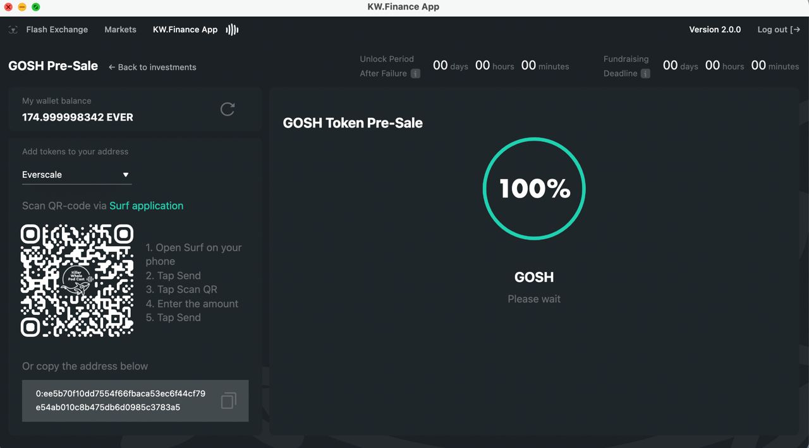Go to the Markets section
Image resolution: width=809 pixels, height=448 pixels.
coord(120,30)
